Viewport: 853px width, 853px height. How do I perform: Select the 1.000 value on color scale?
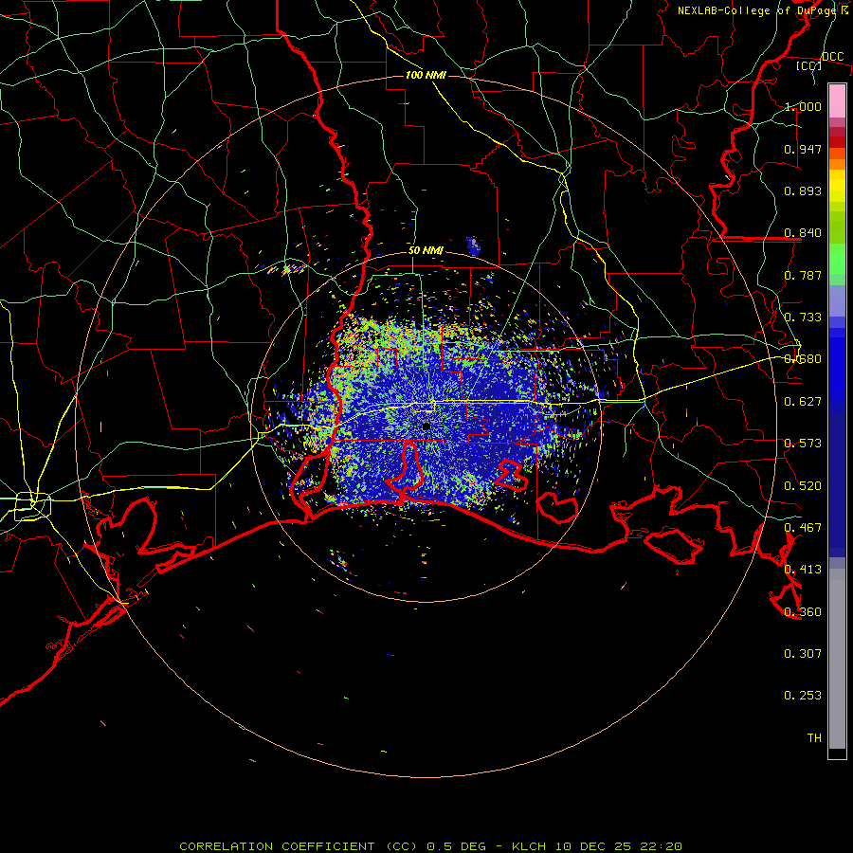pyautogui.click(x=803, y=106)
